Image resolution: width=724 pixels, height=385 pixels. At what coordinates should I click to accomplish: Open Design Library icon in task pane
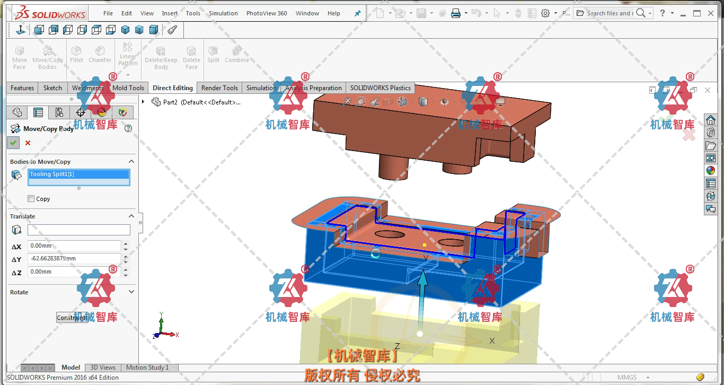[x=711, y=133]
